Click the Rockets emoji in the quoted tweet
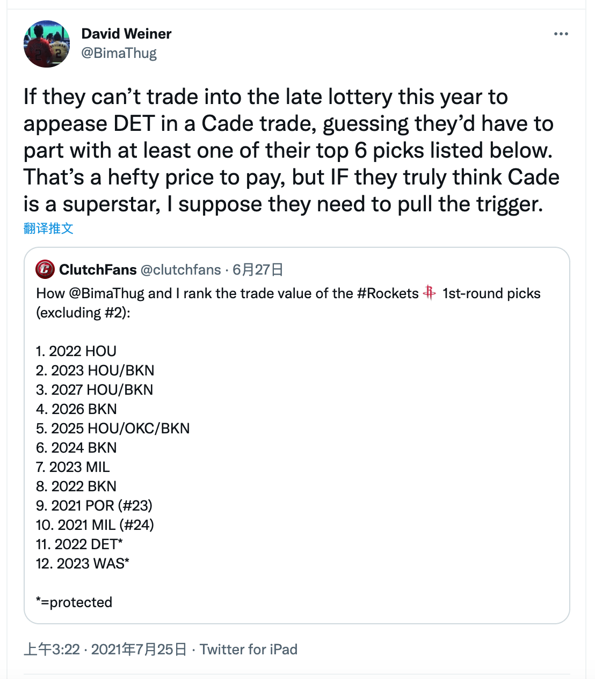 point(429,294)
